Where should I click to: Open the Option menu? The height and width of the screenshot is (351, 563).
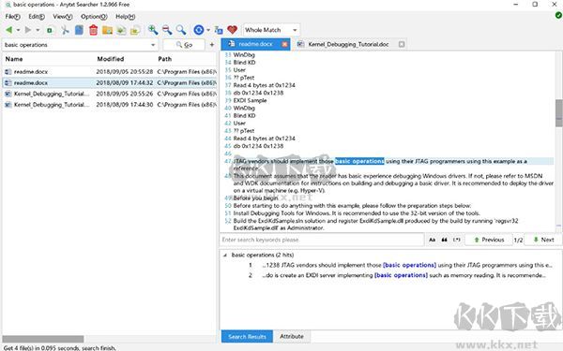(94, 17)
